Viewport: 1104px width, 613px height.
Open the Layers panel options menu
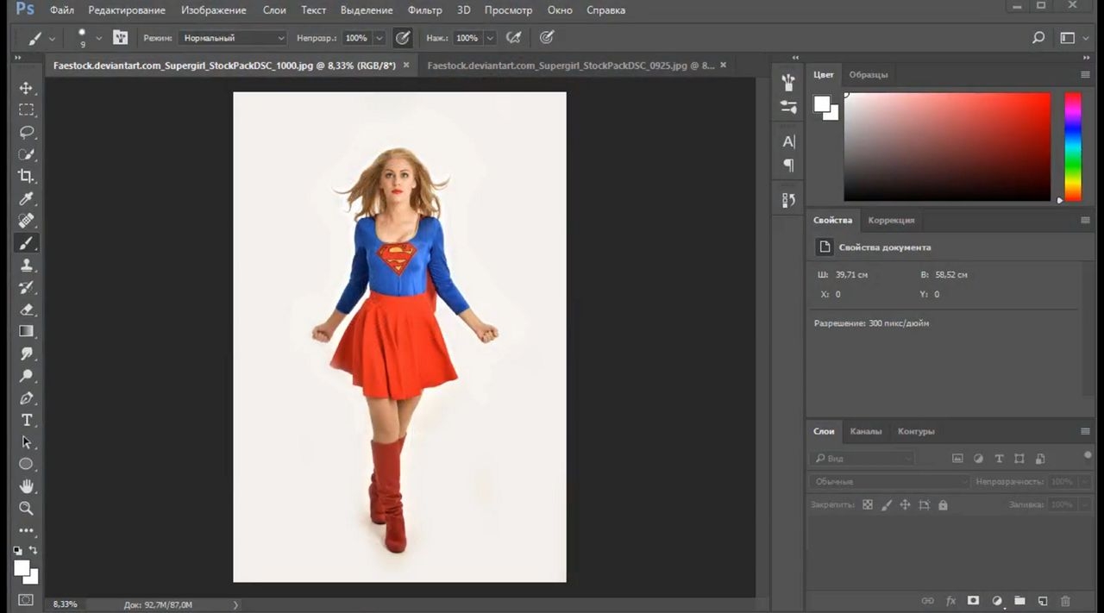1085,431
